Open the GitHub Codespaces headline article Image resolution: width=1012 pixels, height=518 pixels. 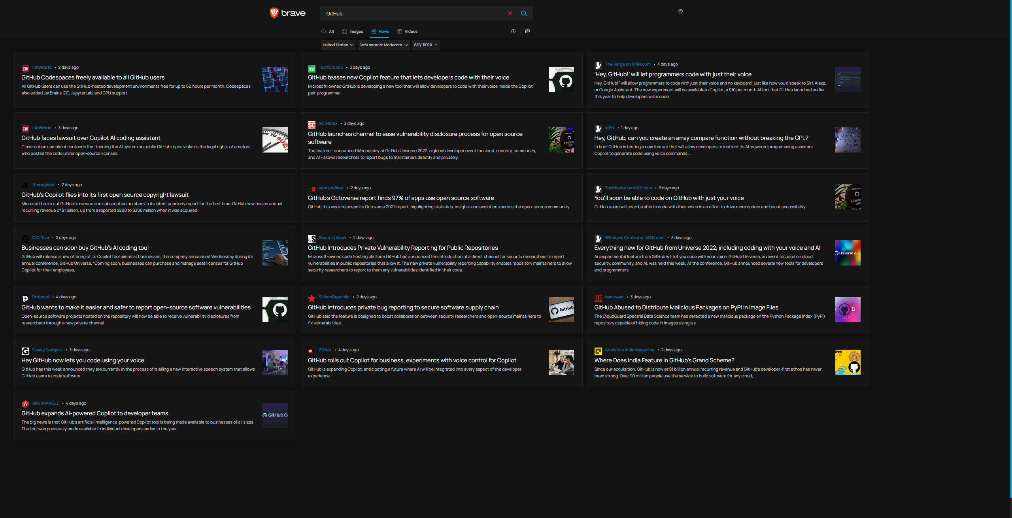[93, 77]
